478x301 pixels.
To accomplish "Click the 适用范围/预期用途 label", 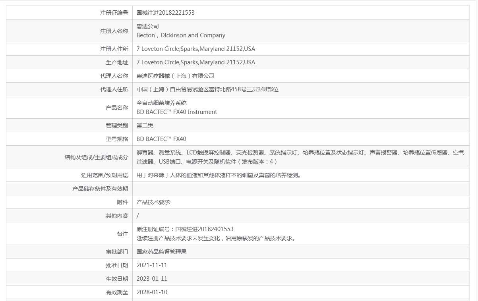I will 105,175.
